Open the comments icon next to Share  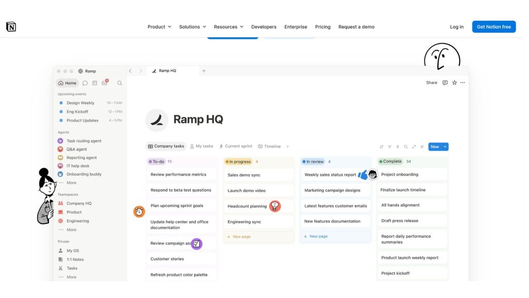tap(445, 83)
